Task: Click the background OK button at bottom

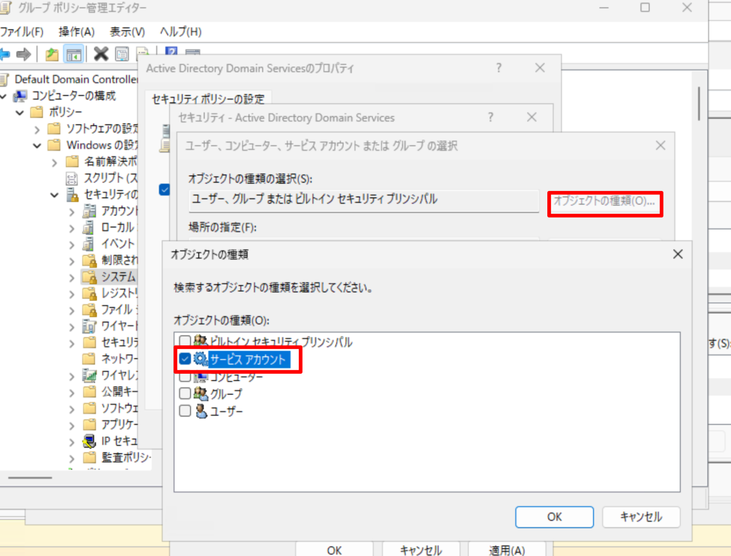Action: pos(334,550)
